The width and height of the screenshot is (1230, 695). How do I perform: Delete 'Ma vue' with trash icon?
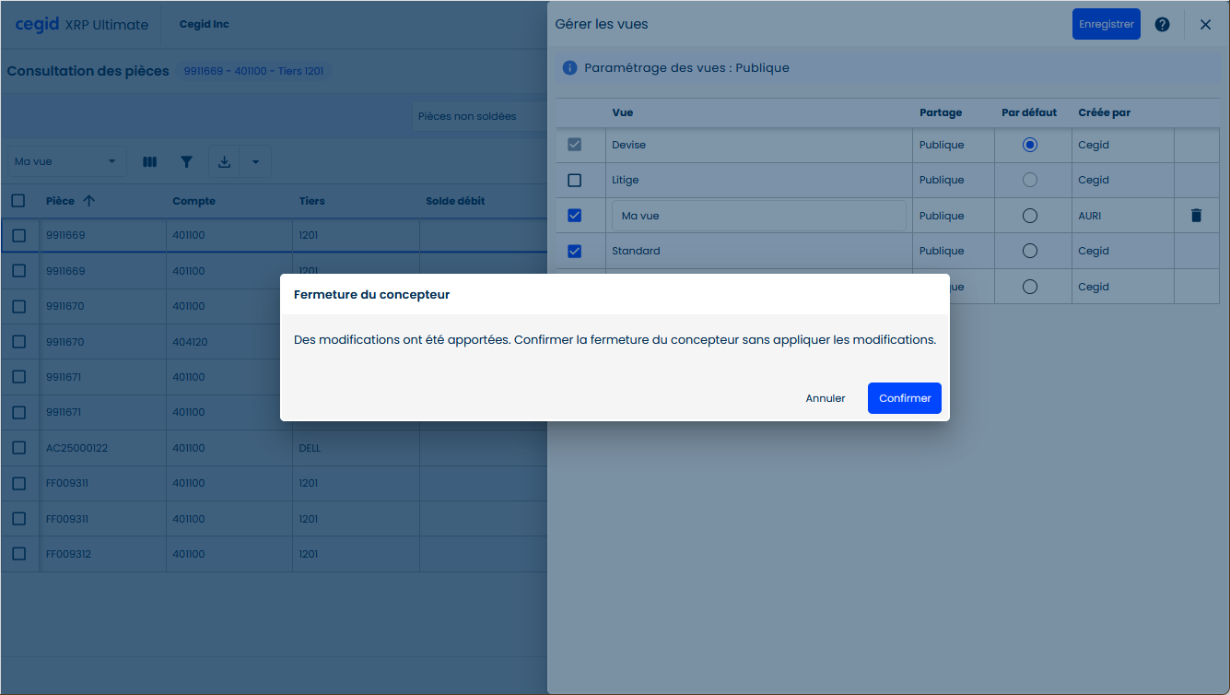[x=1196, y=216]
